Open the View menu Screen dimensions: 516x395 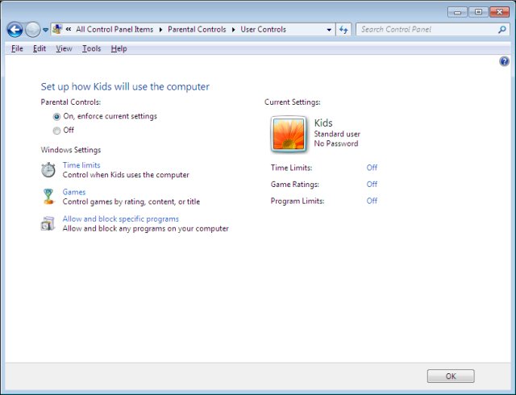tap(64, 48)
